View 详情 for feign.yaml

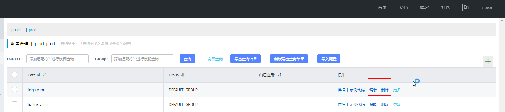click(x=342, y=90)
